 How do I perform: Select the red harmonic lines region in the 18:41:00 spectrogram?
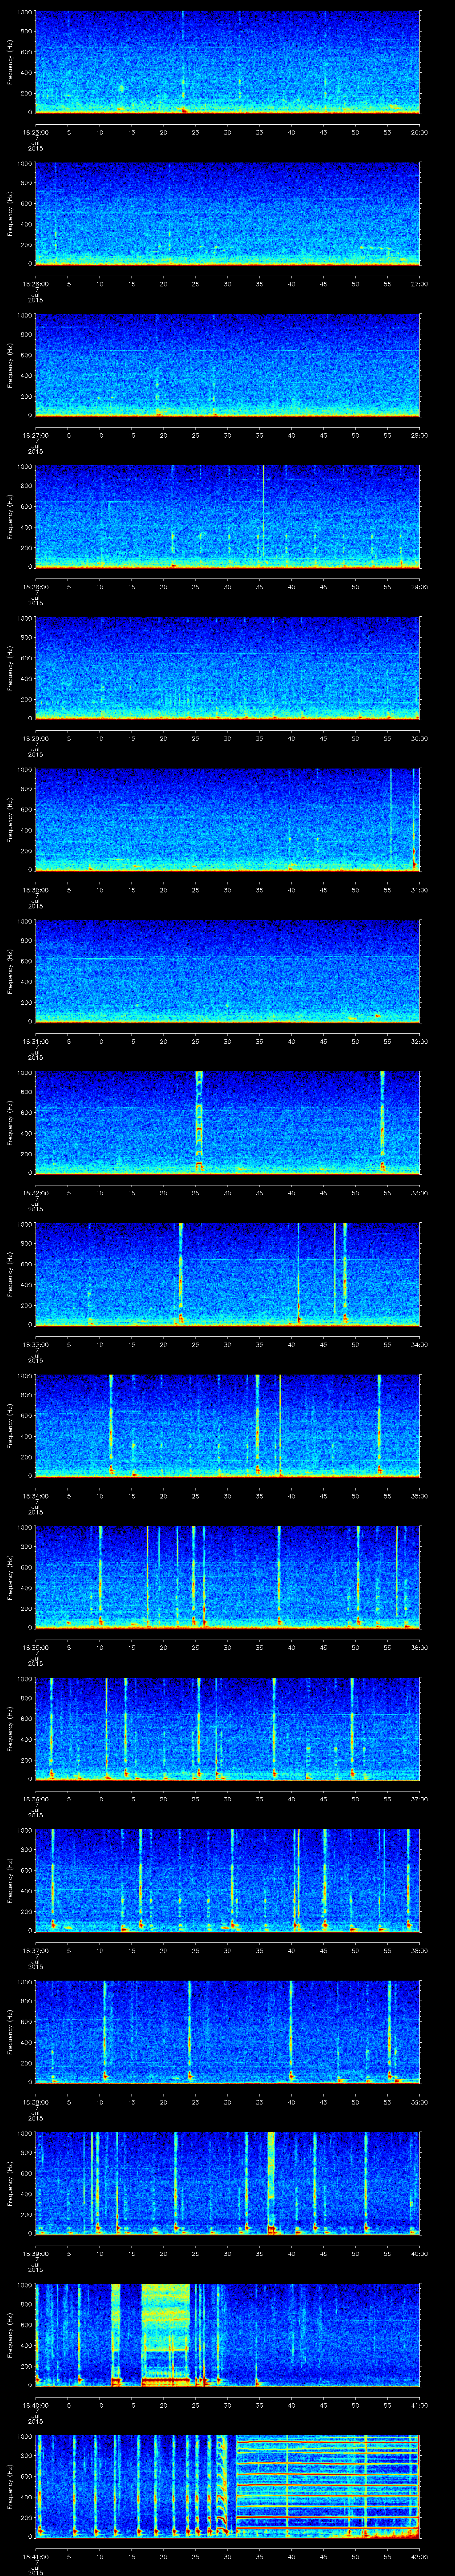tap(328, 2486)
